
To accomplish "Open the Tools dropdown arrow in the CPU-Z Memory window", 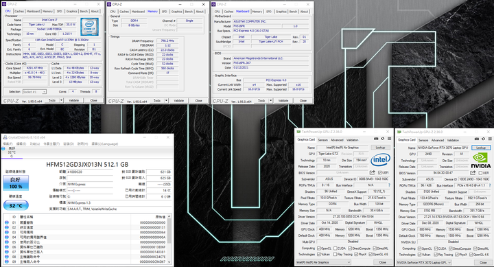I will pos(166,101).
